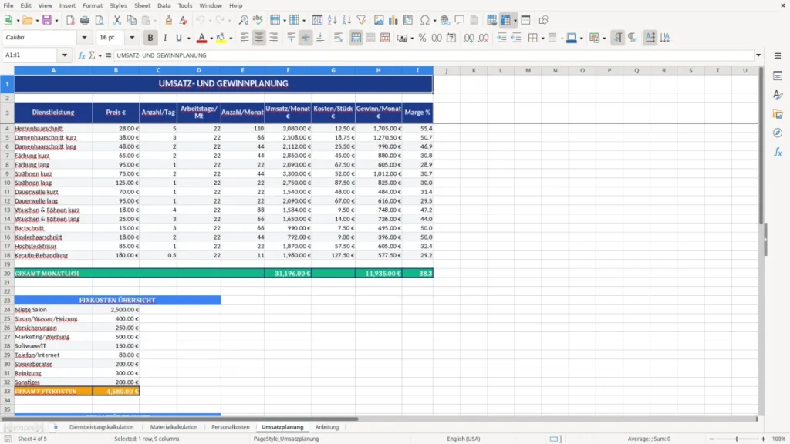Open Find & Replace magnifier icon

coord(243,20)
